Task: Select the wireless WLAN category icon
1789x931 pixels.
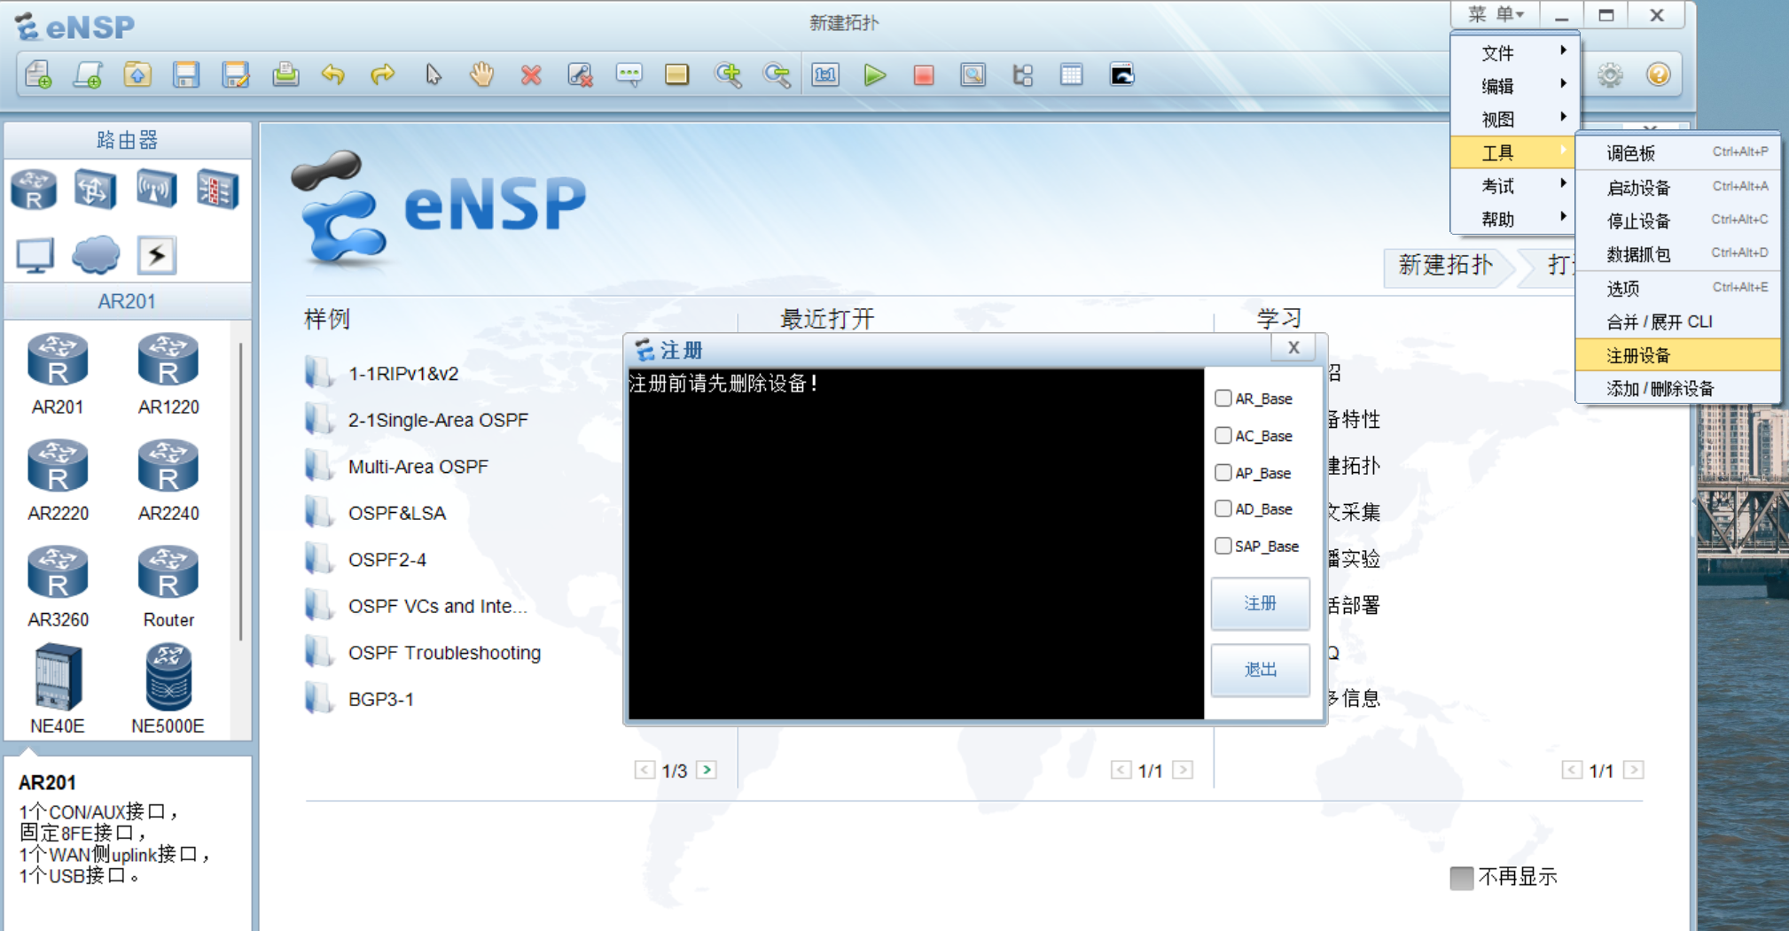Action: point(157,190)
